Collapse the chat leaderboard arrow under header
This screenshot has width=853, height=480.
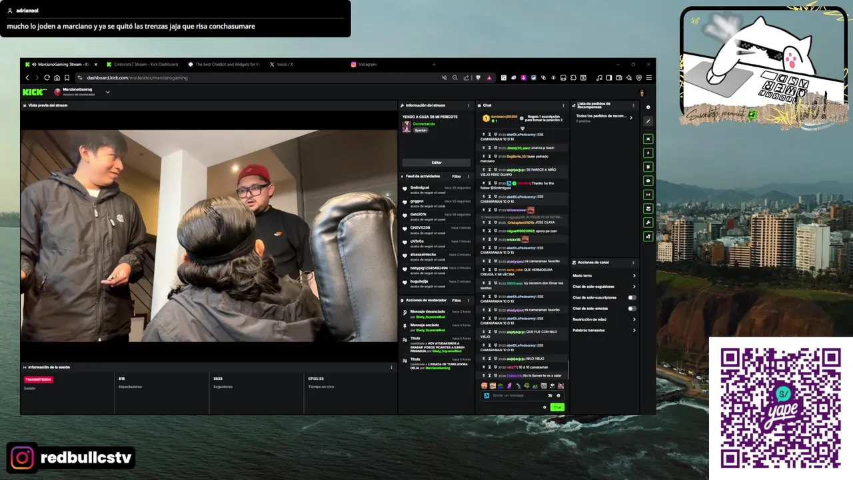pyautogui.click(x=522, y=128)
